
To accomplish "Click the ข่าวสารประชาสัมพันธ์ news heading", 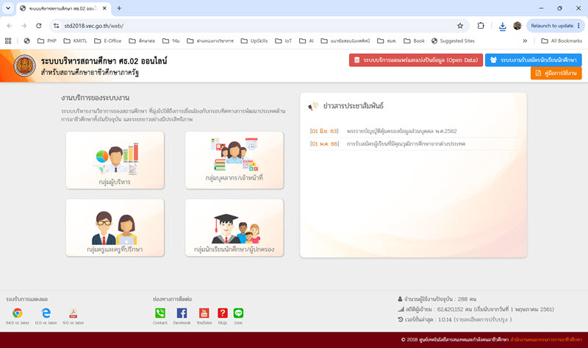I will (x=354, y=106).
